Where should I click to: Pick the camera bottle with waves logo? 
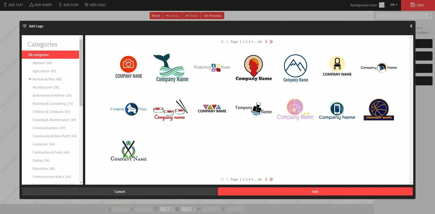254,109
